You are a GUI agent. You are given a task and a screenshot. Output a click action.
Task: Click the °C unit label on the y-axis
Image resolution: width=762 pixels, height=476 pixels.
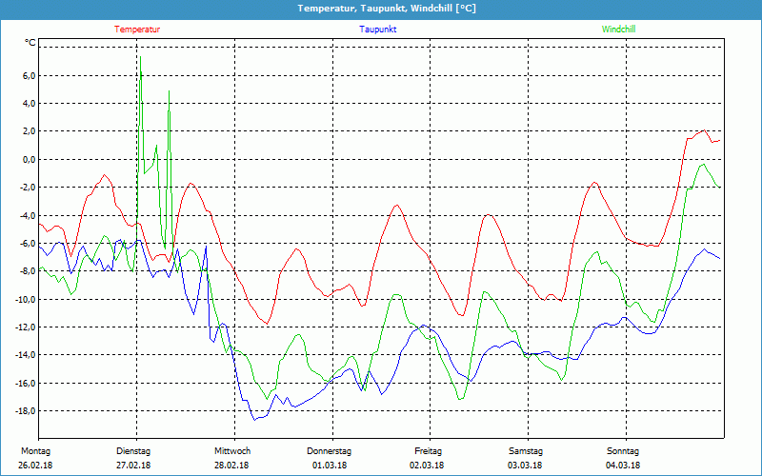click(x=30, y=43)
